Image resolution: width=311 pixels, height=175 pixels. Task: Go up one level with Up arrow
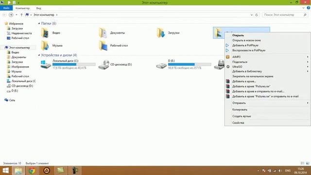click(21, 15)
